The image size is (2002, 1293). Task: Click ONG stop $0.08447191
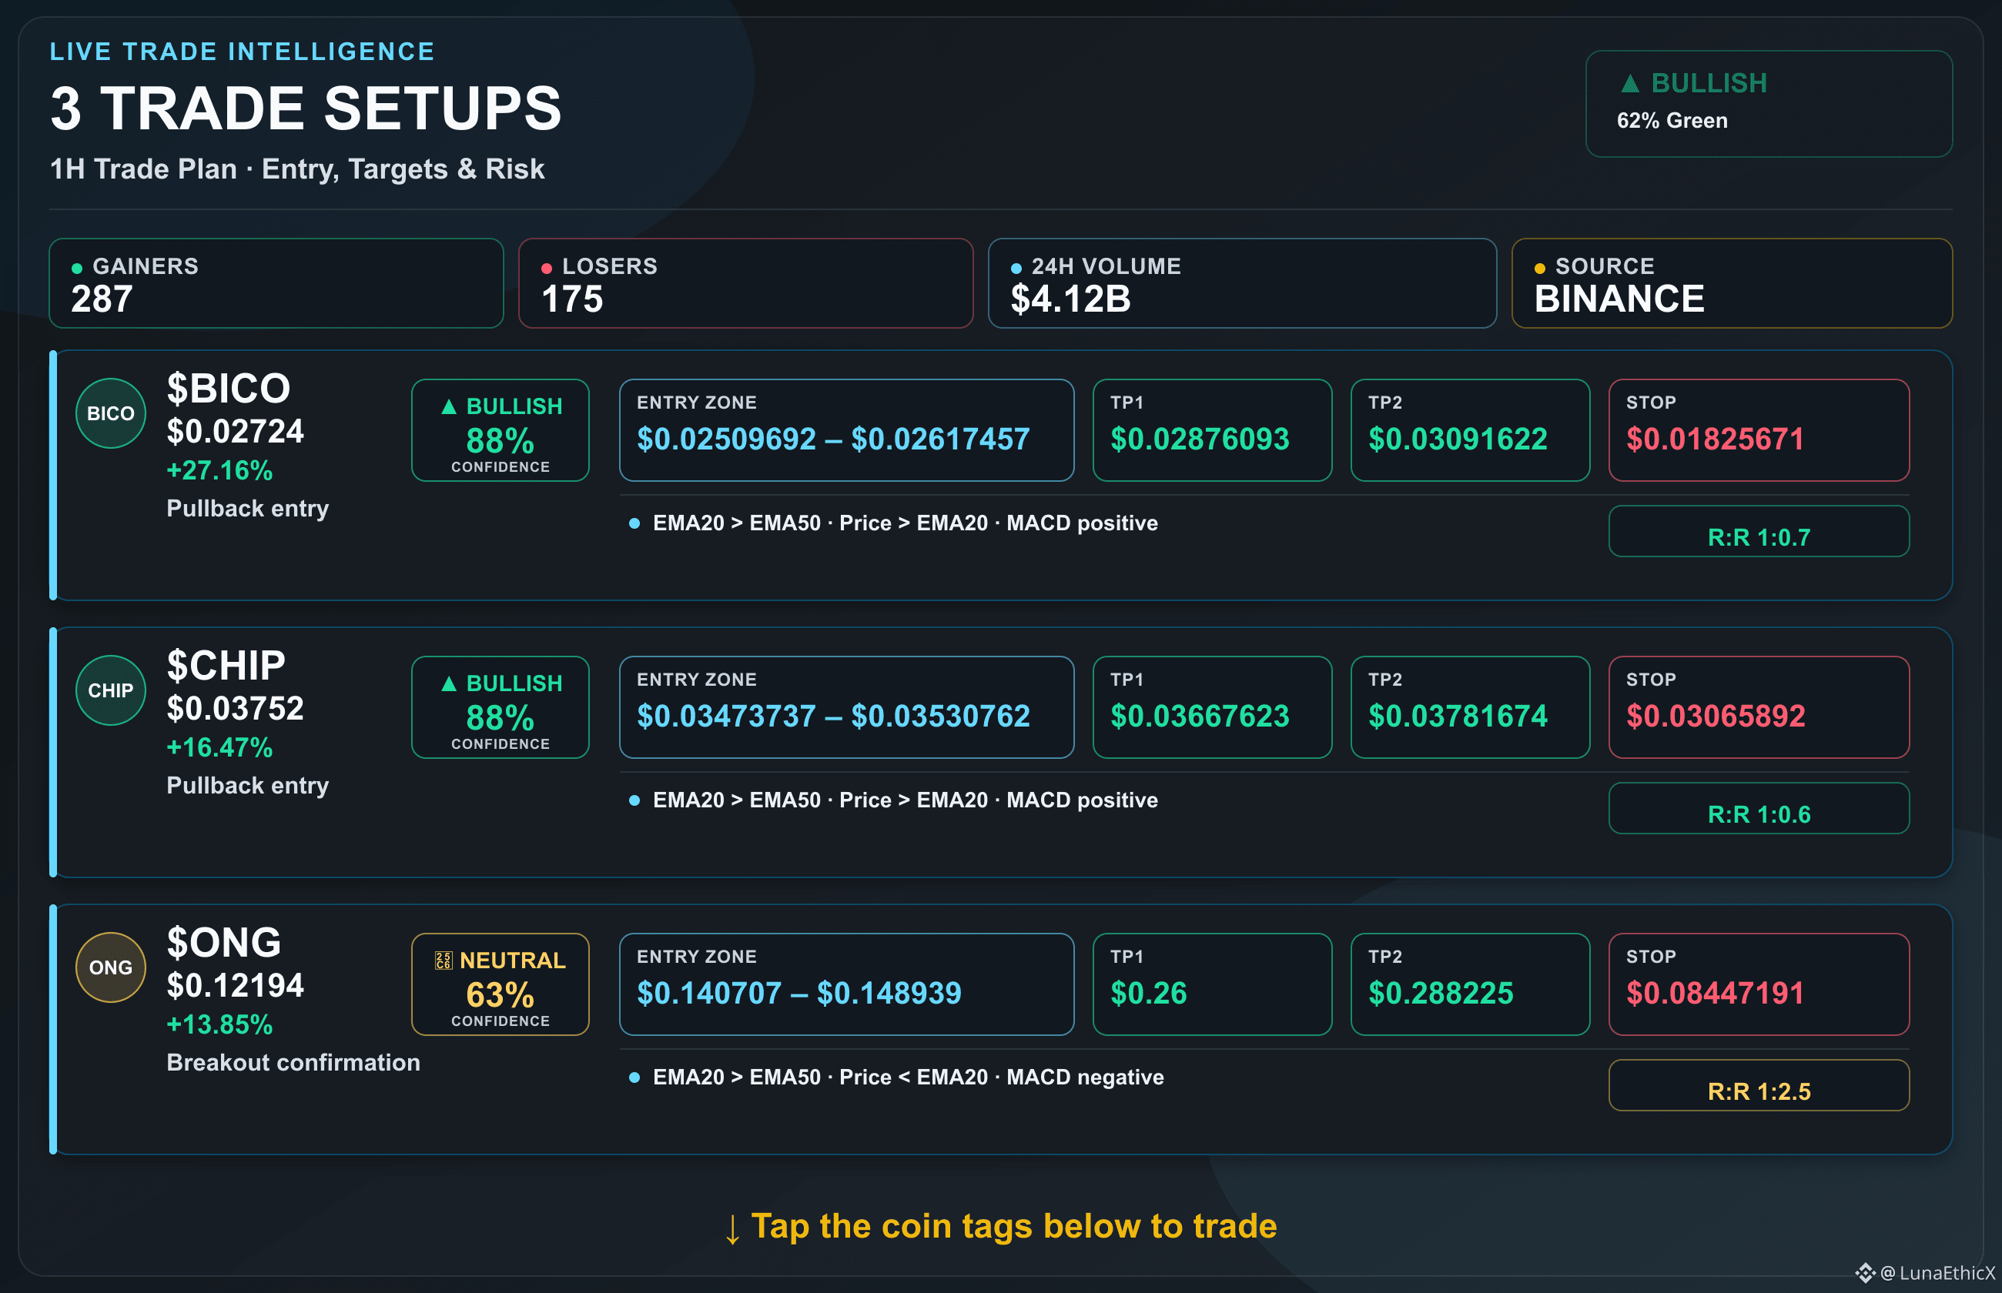[x=1759, y=984]
